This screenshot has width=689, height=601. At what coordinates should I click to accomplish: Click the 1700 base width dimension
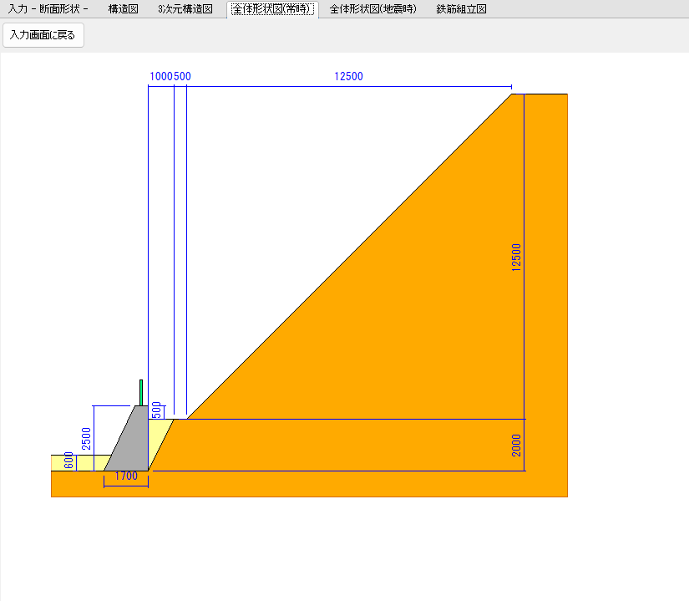tap(126, 476)
